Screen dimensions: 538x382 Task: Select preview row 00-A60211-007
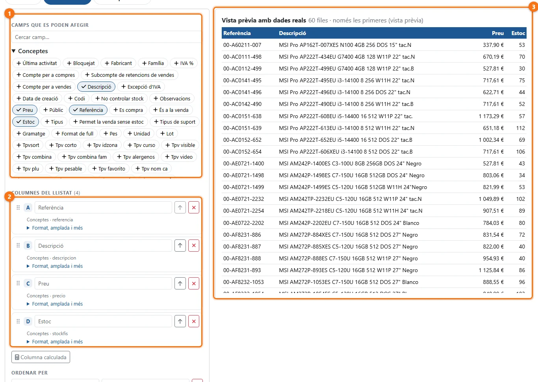point(374,45)
